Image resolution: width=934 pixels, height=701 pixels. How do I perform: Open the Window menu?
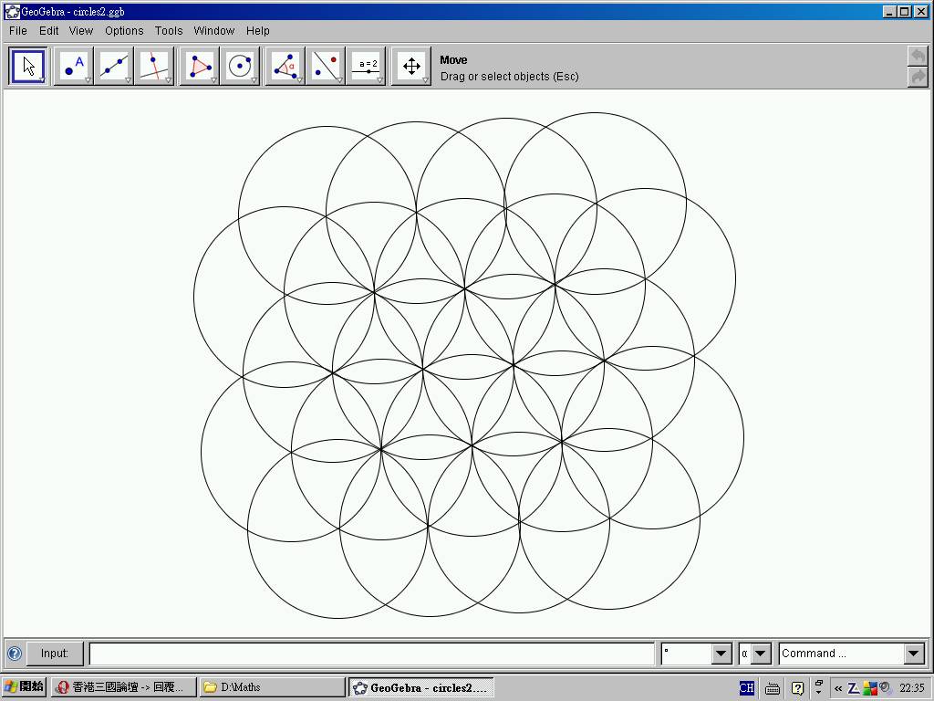[213, 30]
